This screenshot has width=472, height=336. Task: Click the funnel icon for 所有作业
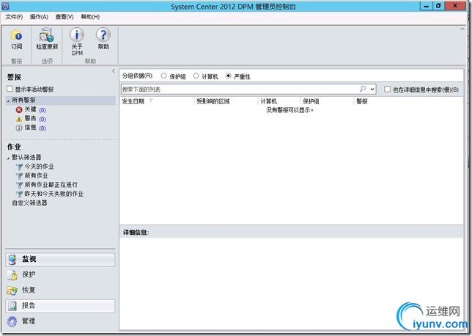(19, 176)
